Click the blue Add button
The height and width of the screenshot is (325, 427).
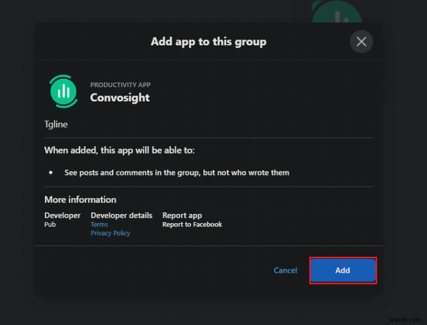coord(343,270)
